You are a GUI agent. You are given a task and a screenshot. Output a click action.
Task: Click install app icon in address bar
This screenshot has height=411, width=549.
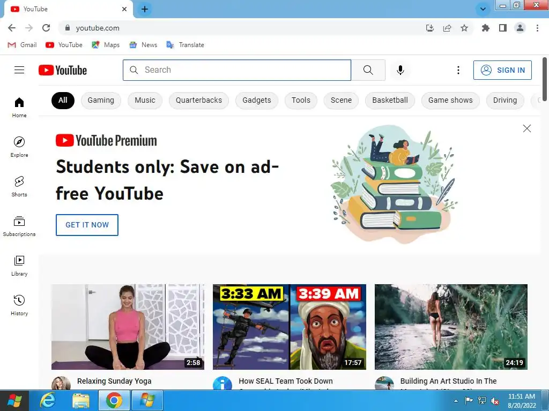(430, 28)
